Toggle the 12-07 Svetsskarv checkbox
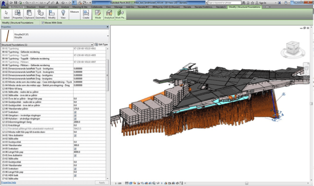Viewport: 314px width, 186px height. [x=75, y=112]
